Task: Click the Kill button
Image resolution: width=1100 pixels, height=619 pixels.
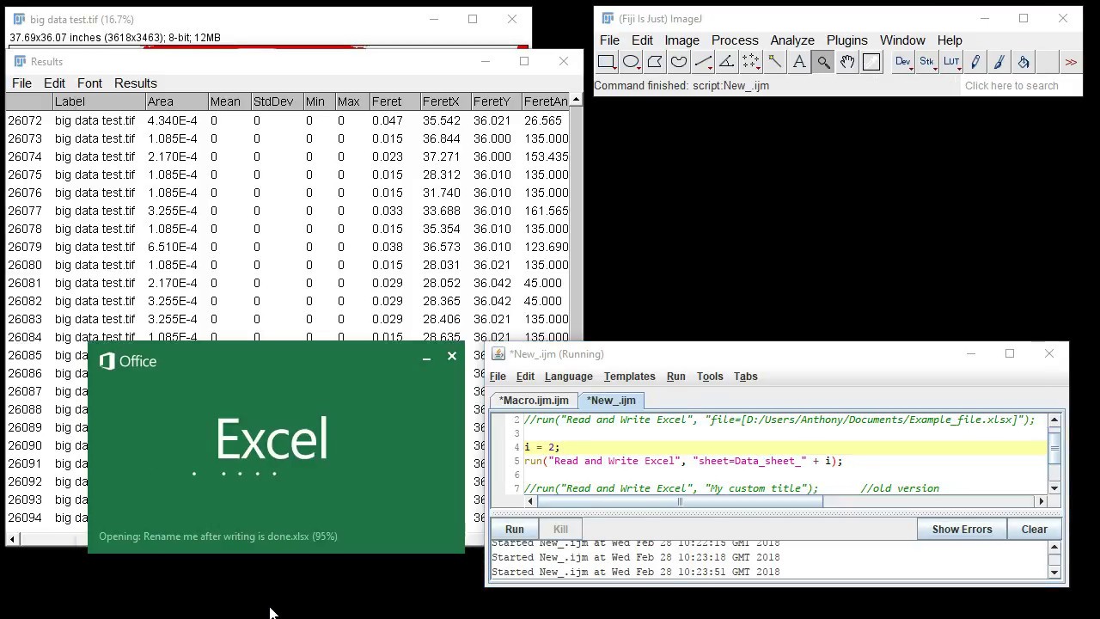Action: click(560, 530)
